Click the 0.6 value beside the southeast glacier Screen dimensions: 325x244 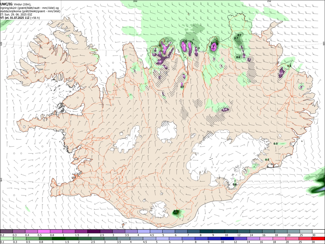[x=235, y=184]
